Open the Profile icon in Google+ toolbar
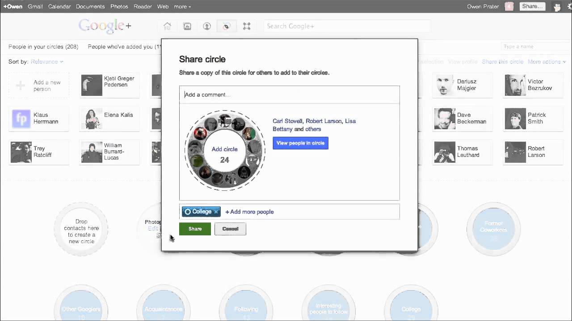Screen dimensions: 572x321 207,26
